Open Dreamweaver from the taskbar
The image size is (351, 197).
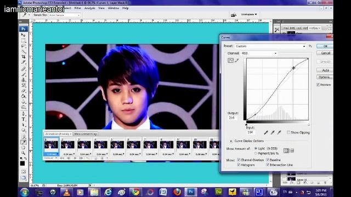coord(218,192)
